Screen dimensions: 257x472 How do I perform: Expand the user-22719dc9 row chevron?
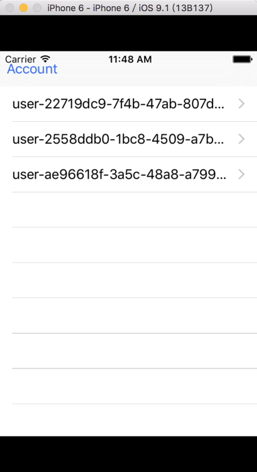(241, 104)
